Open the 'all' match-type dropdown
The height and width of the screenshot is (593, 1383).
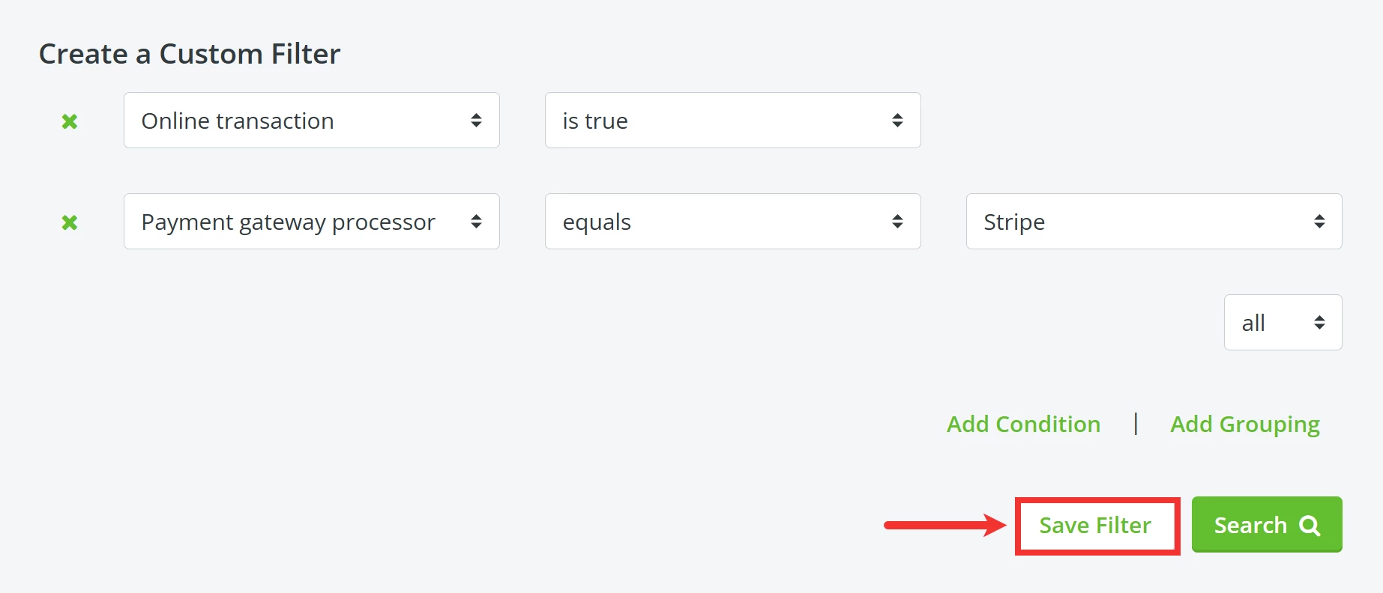(x=1283, y=322)
